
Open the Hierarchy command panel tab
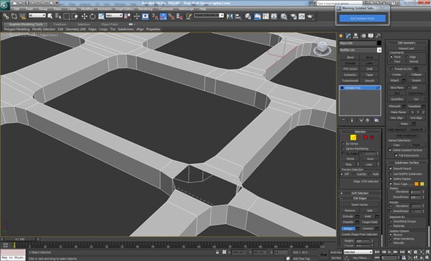point(356,36)
